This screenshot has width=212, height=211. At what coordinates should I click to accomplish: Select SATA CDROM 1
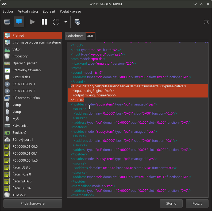(33, 84)
